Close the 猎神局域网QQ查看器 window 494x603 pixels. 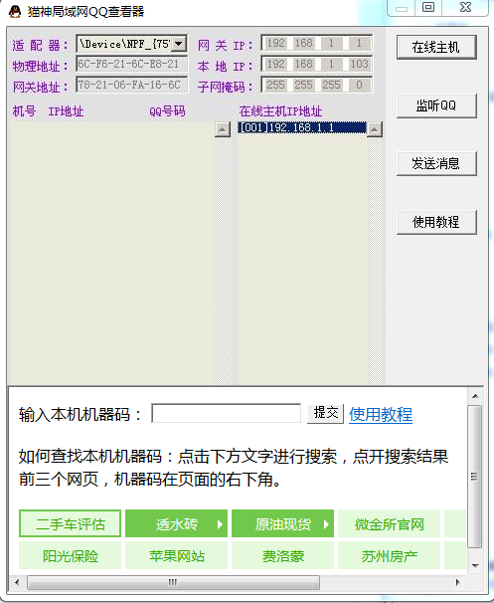[465, 7]
